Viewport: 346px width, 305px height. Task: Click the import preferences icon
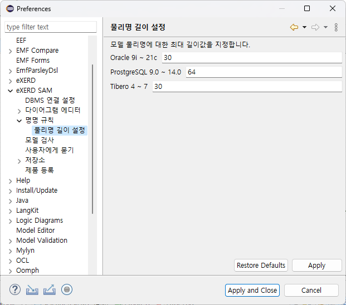click(32, 289)
